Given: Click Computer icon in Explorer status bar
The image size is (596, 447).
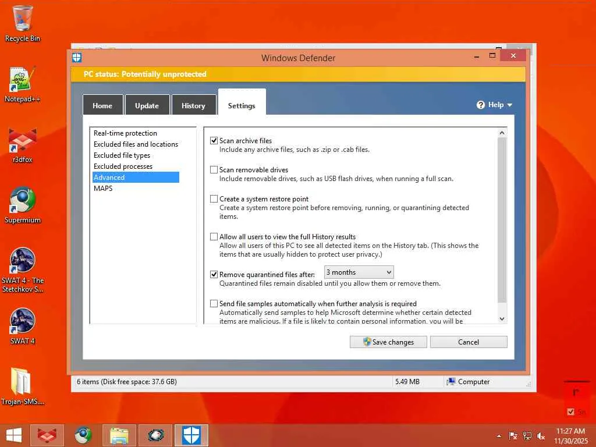Looking at the screenshot, I should (451, 382).
